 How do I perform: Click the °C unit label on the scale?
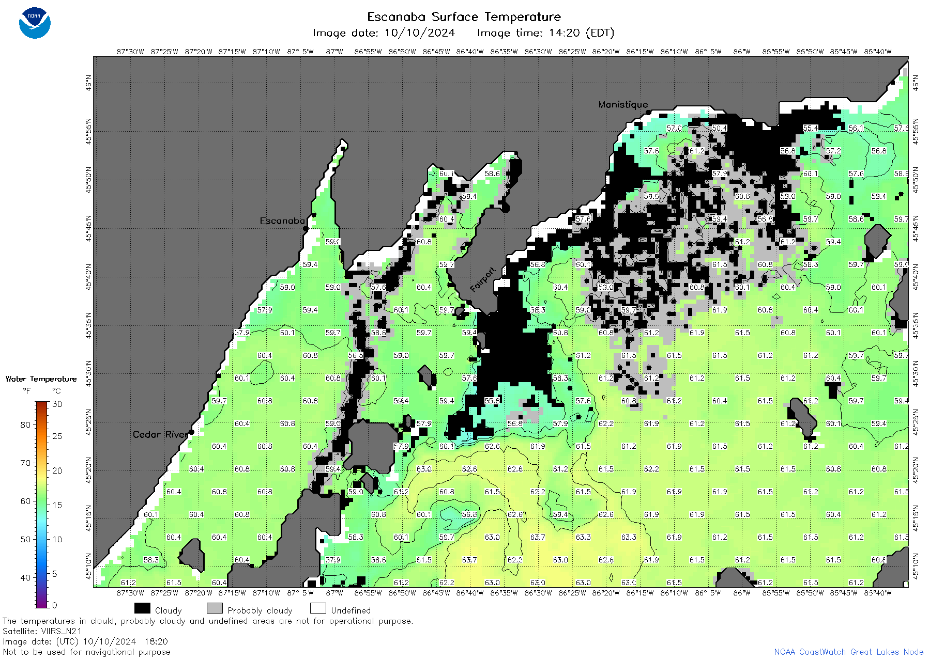tap(56, 391)
